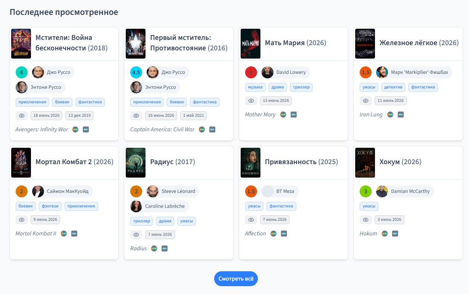
Task: Select director Damian McCarthy chip
Action: click(x=405, y=191)
